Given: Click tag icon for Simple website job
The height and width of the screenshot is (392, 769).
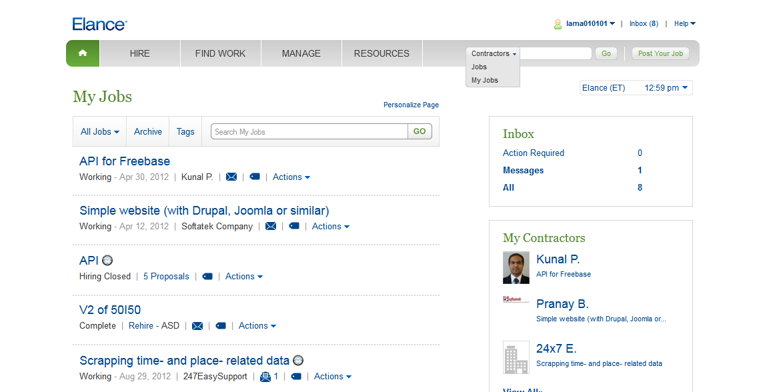Looking at the screenshot, I should point(294,226).
